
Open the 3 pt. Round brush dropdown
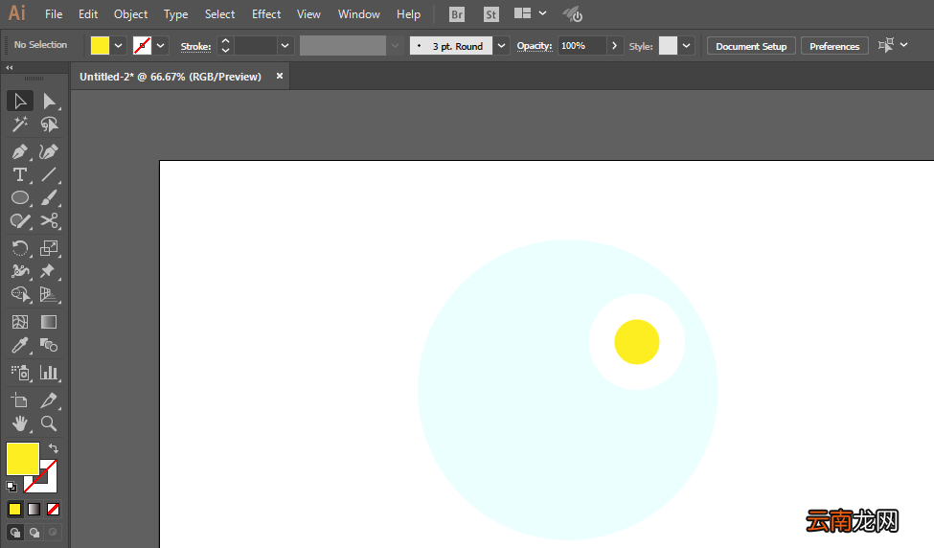(502, 46)
